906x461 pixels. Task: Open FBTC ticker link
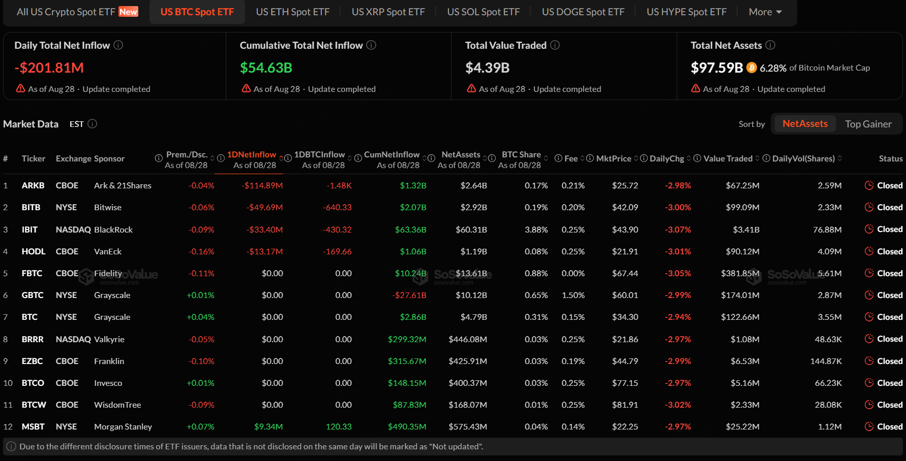32,273
